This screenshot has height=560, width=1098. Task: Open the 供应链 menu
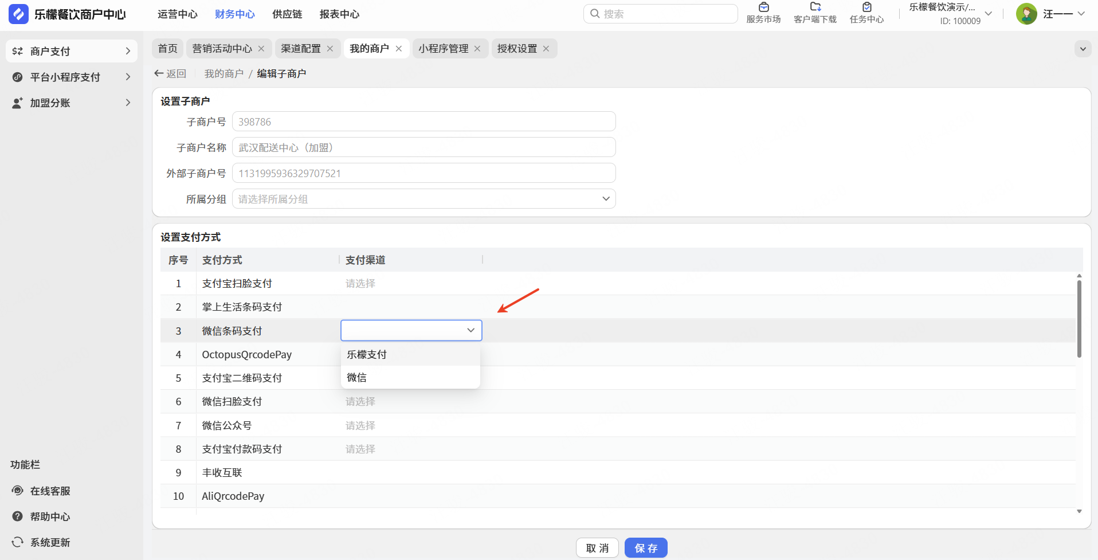287,14
